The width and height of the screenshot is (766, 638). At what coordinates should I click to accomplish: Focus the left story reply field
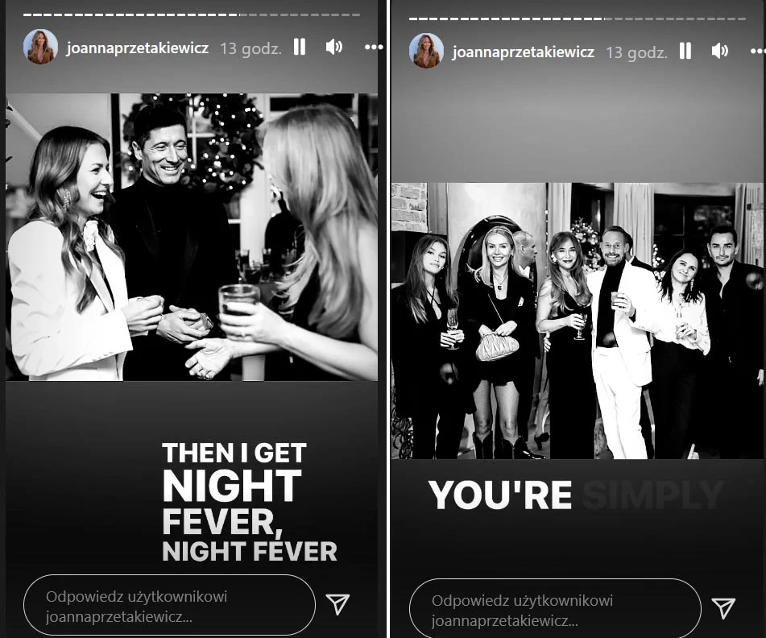[169, 605]
